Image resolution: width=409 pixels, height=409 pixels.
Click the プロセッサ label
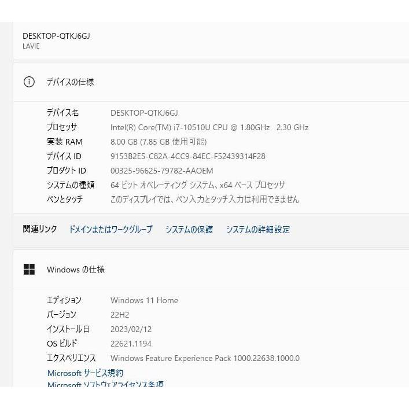click(62, 127)
